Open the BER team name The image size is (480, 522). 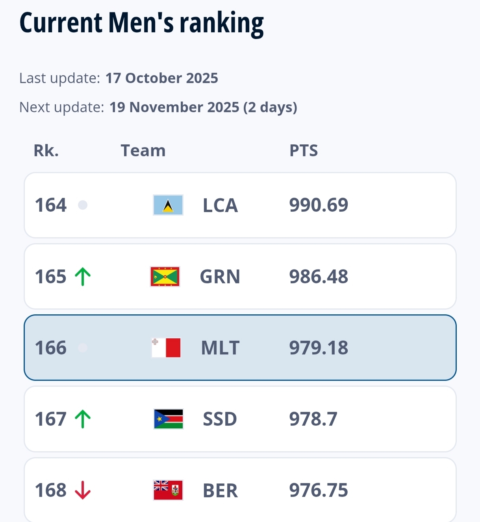click(x=220, y=491)
